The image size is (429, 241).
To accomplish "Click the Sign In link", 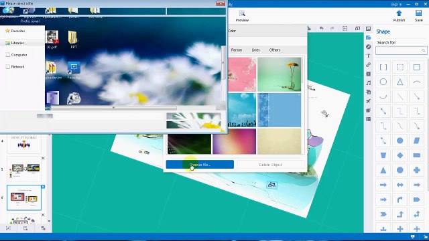I will click(x=396, y=4).
